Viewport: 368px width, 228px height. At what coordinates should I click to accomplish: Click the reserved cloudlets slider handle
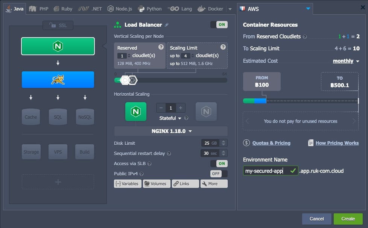coord(125,80)
